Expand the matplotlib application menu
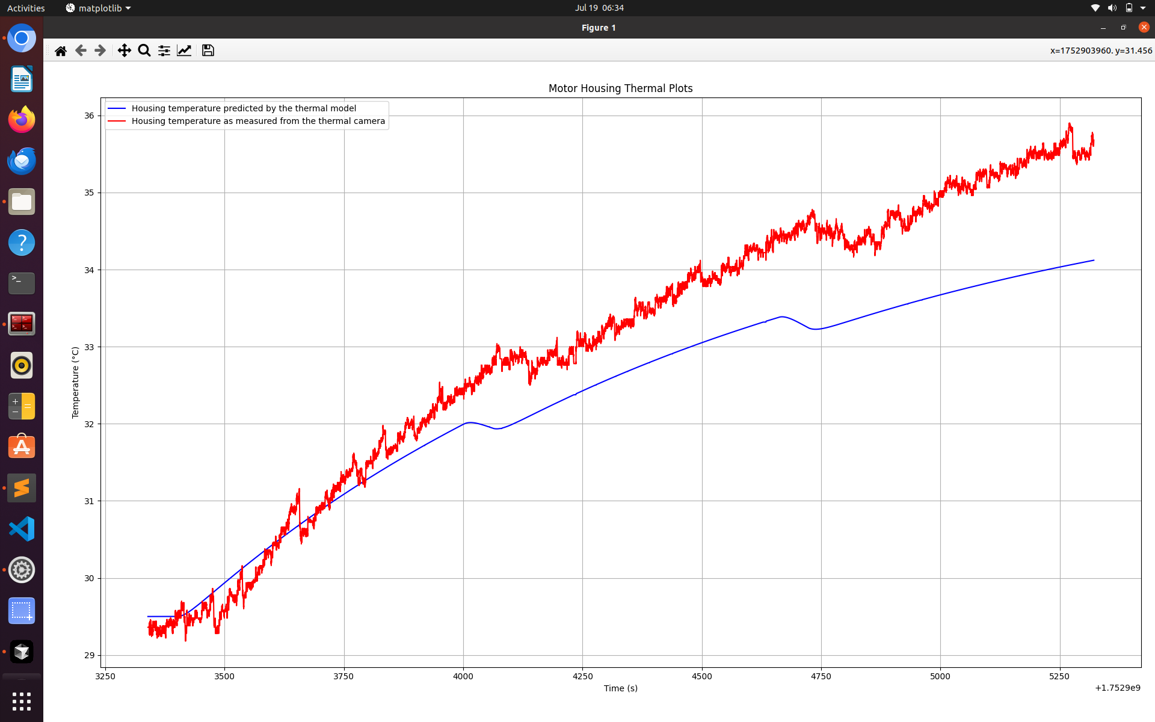1155x722 pixels. (x=98, y=8)
